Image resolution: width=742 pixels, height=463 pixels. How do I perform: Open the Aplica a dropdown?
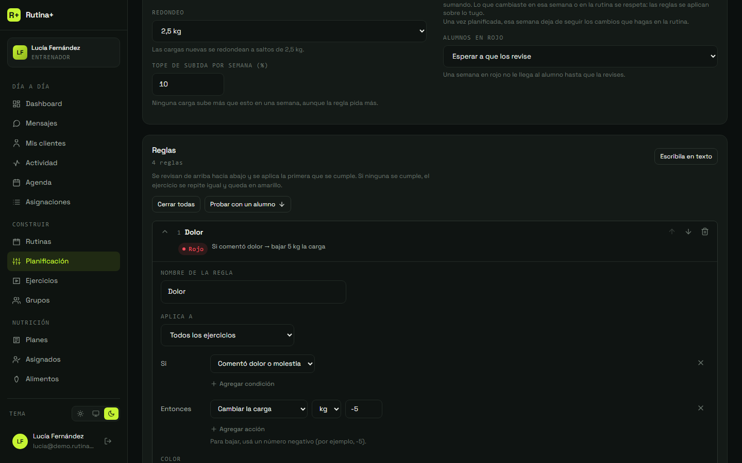click(x=227, y=335)
